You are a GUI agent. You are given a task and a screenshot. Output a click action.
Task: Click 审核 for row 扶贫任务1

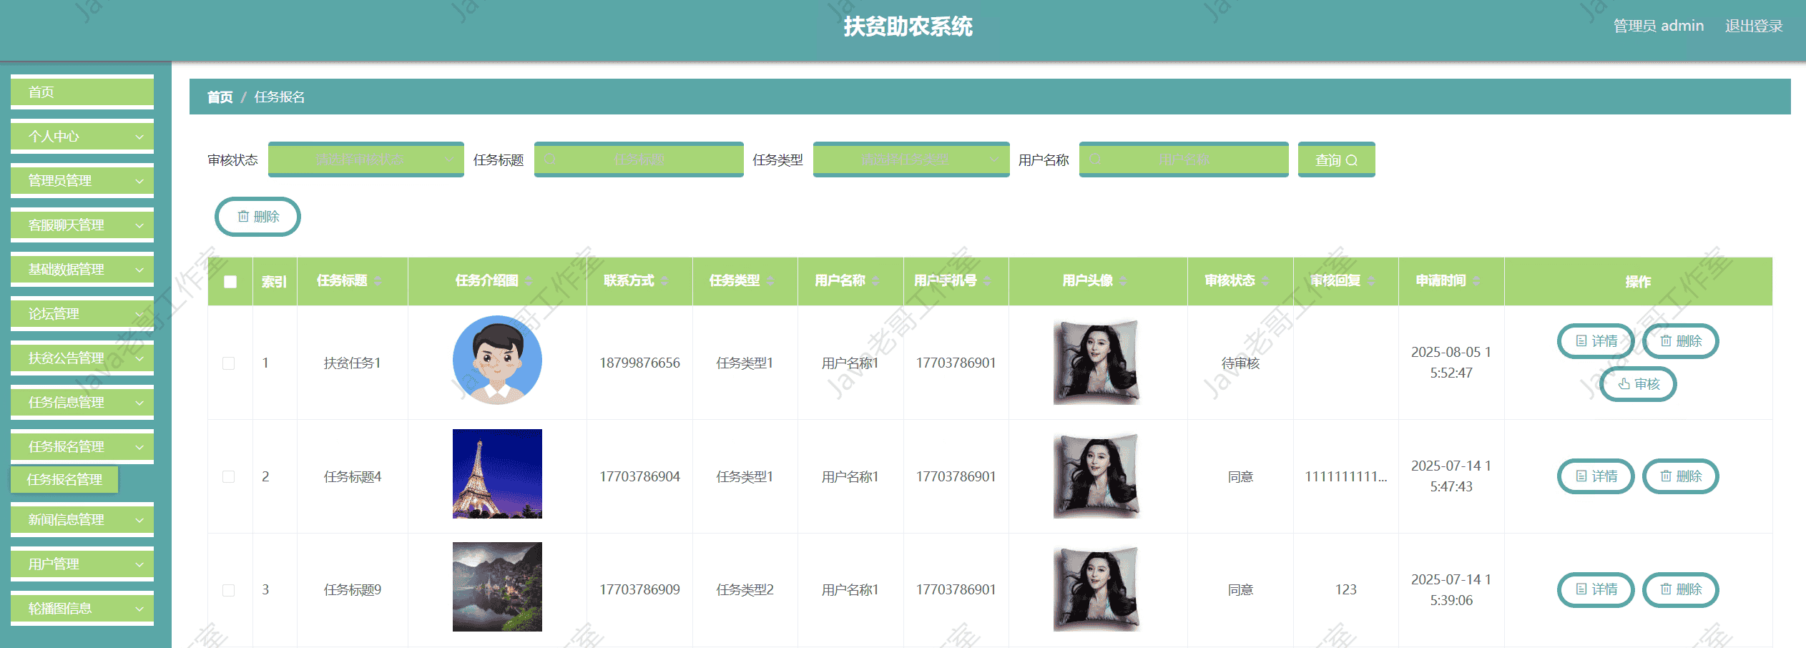[x=1638, y=384]
